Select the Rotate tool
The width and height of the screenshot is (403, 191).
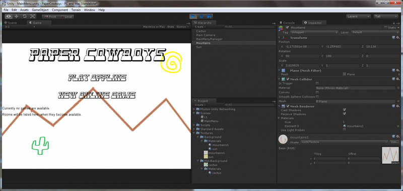[24, 17]
